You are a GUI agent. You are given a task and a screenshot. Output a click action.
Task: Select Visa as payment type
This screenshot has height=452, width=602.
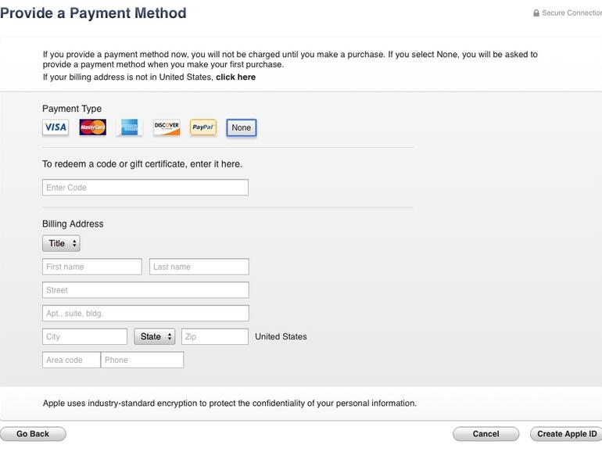[x=56, y=127]
